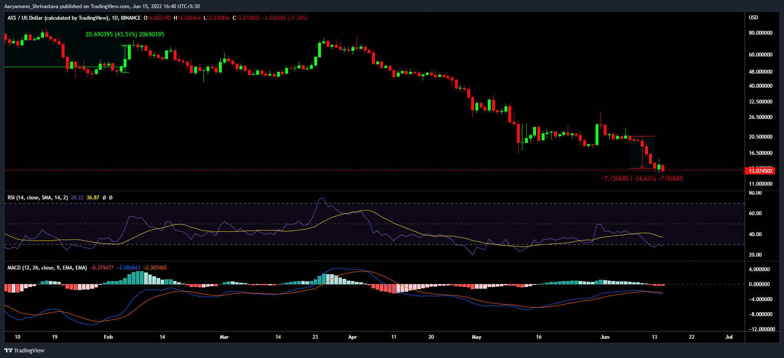Image resolution: width=784 pixels, height=358 pixels.
Task: Click the 19 date label on time axis
Action: 55,337
